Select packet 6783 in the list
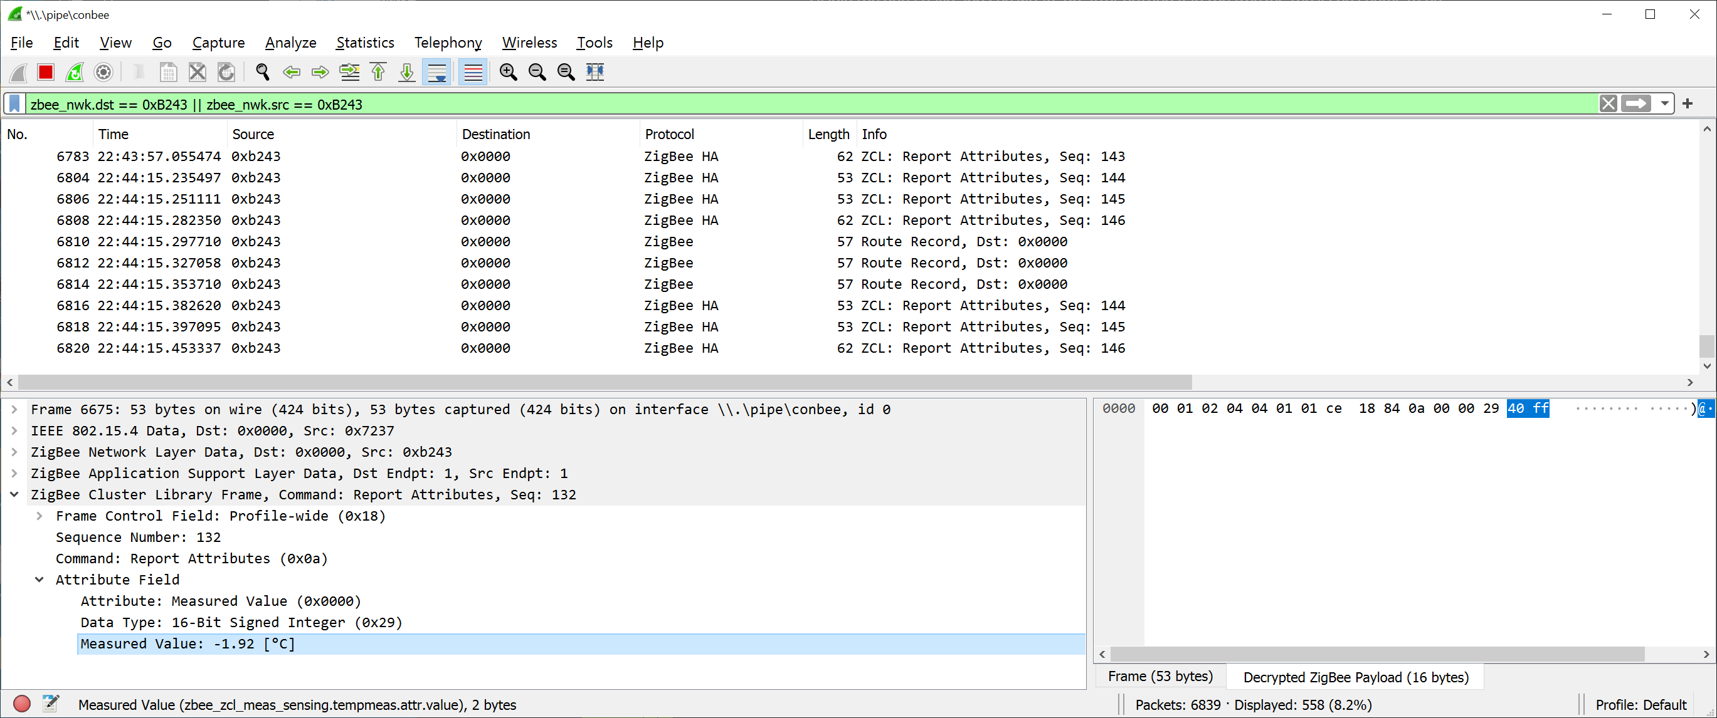This screenshot has width=1717, height=718. (x=850, y=157)
